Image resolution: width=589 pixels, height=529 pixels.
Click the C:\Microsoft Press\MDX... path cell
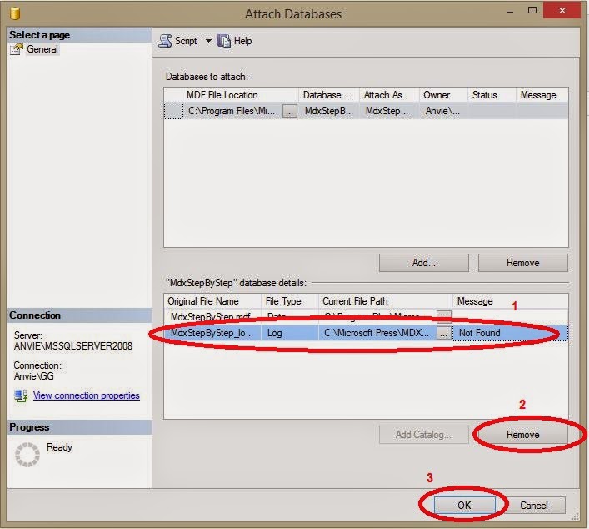click(x=377, y=333)
